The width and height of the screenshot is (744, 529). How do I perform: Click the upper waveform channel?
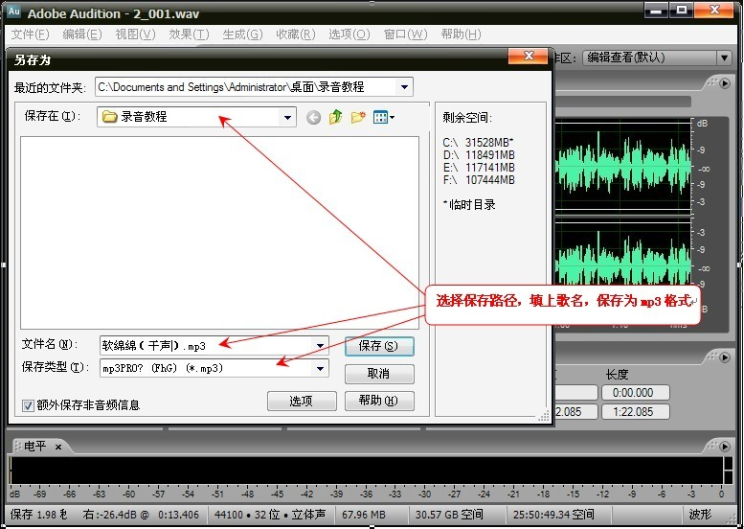click(622, 166)
